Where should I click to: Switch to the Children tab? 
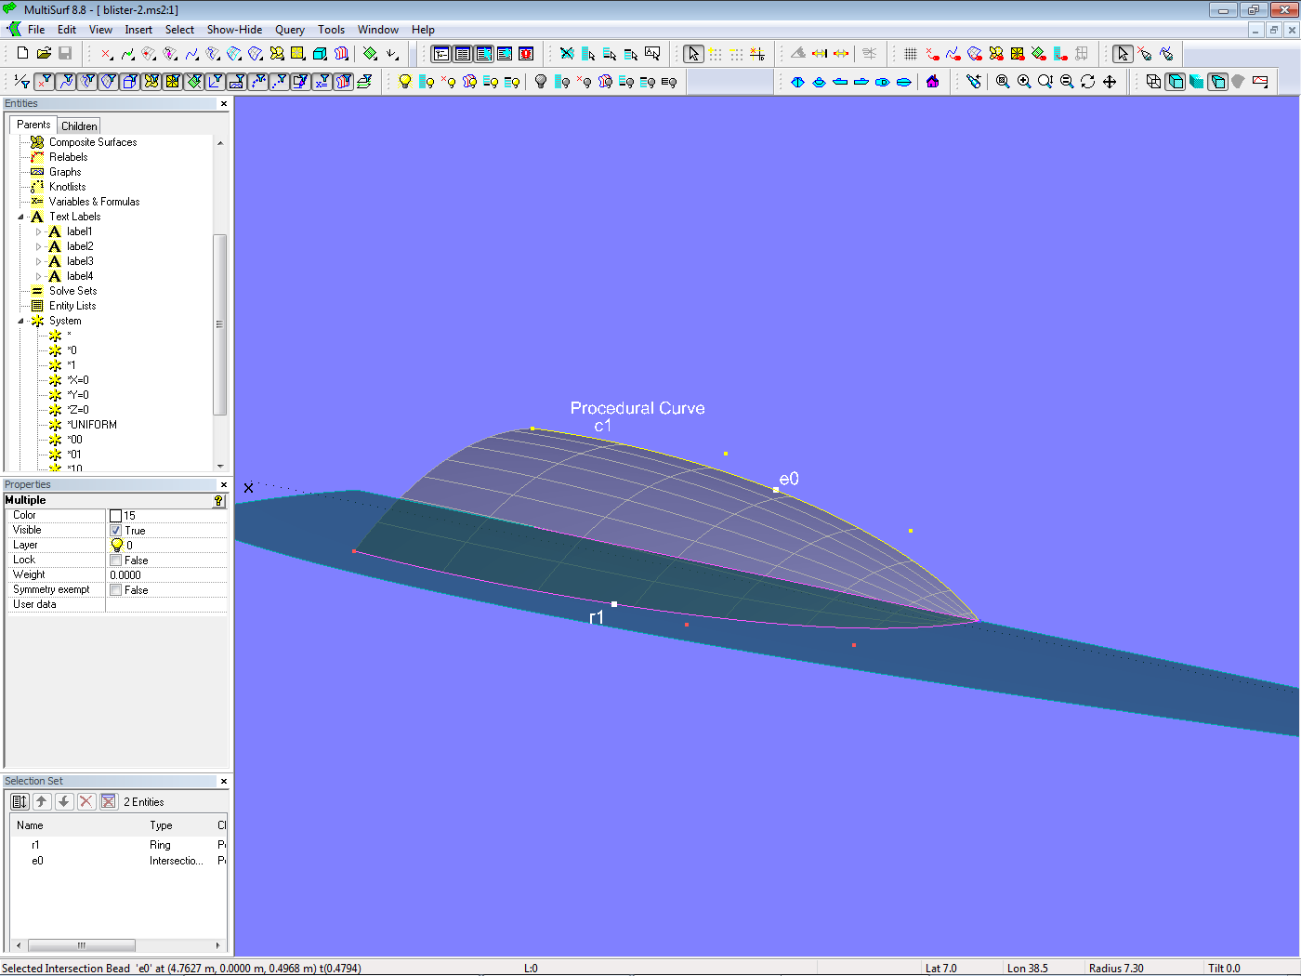pyautogui.click(x=79, y=126)
